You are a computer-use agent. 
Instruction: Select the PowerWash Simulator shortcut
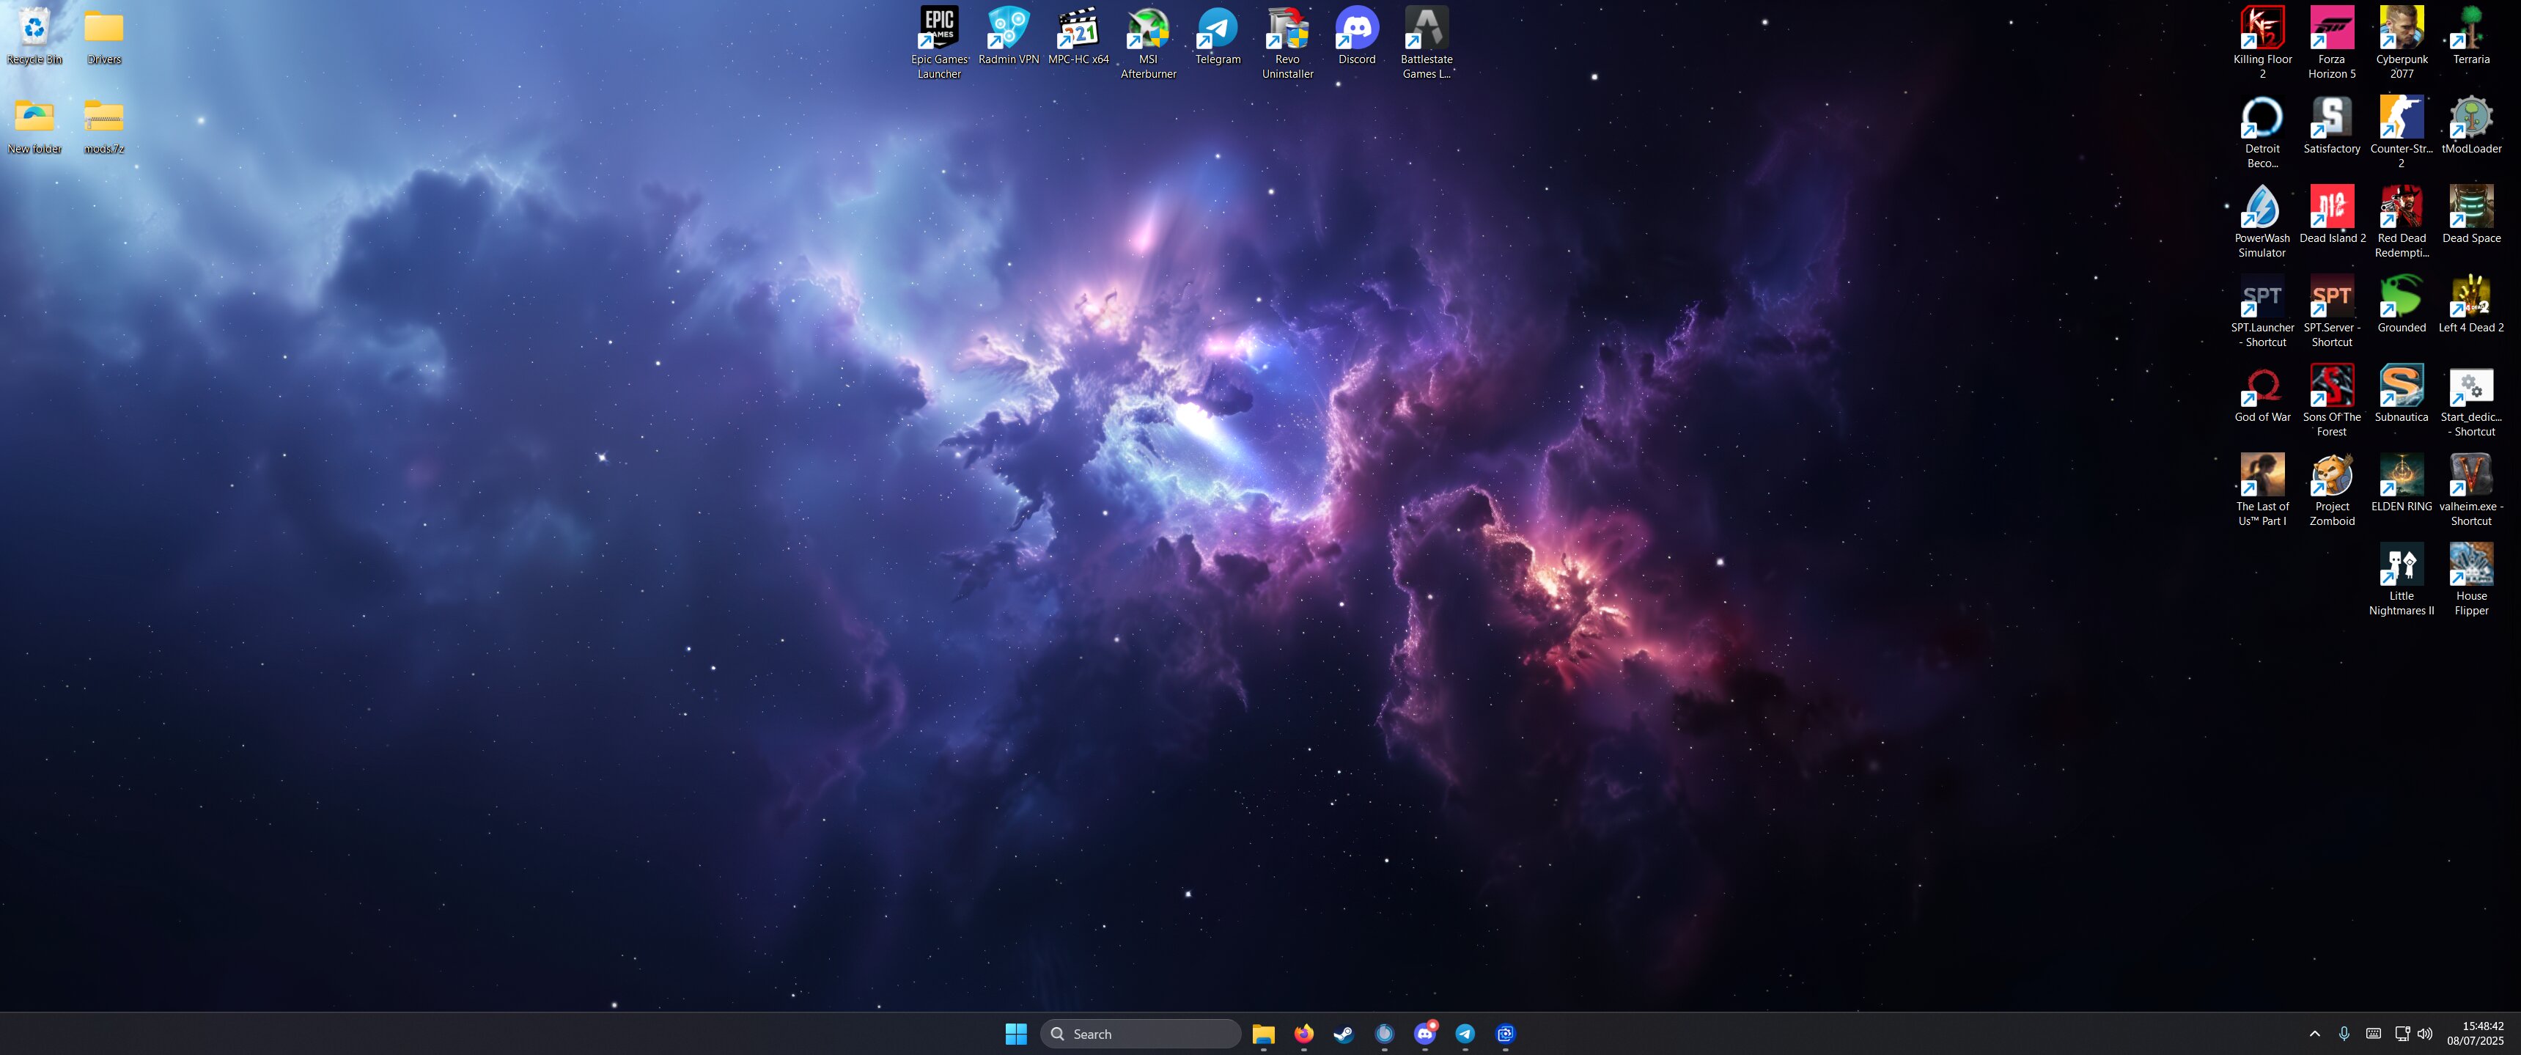click(x=2261, y=221)
